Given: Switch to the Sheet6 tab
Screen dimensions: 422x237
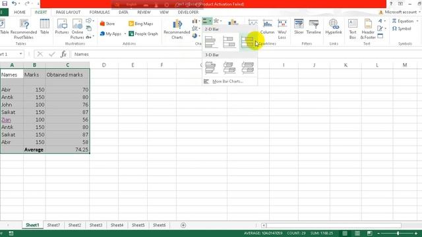Looking at the screenshot, I should click(160, 225).
